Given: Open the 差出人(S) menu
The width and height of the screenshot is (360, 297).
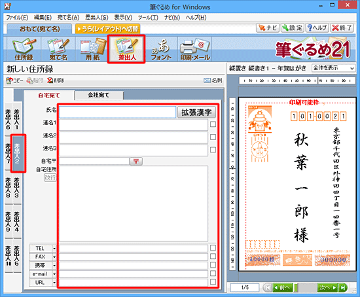Looking at the screenshot, I should 97,18.
